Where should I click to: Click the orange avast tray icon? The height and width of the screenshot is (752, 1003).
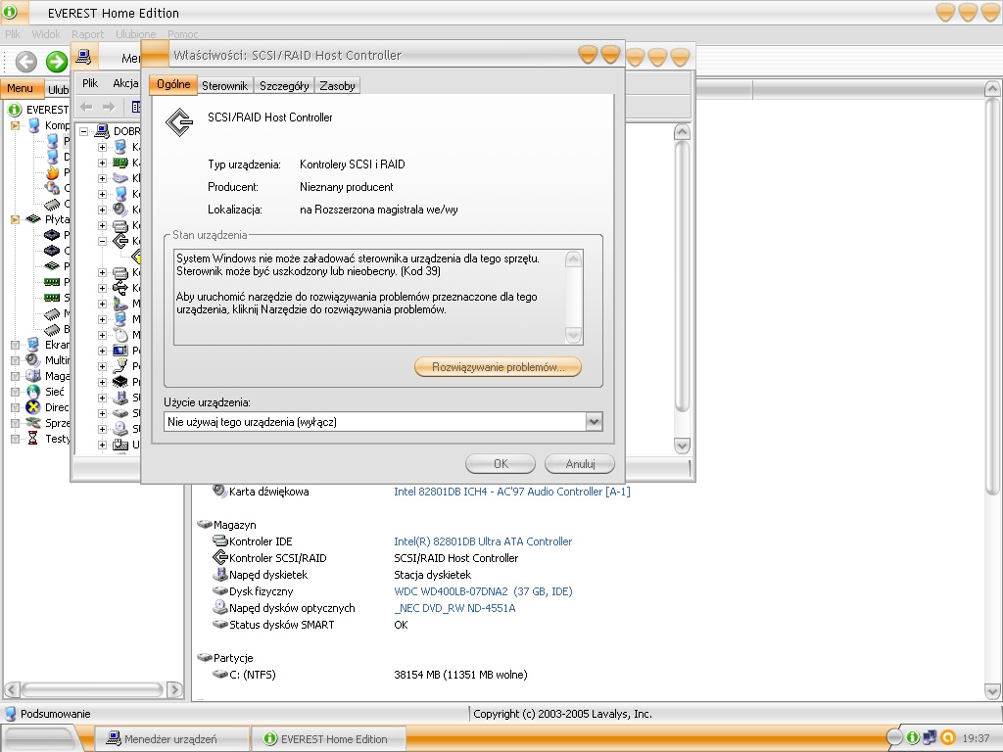(x=948, y=737)
